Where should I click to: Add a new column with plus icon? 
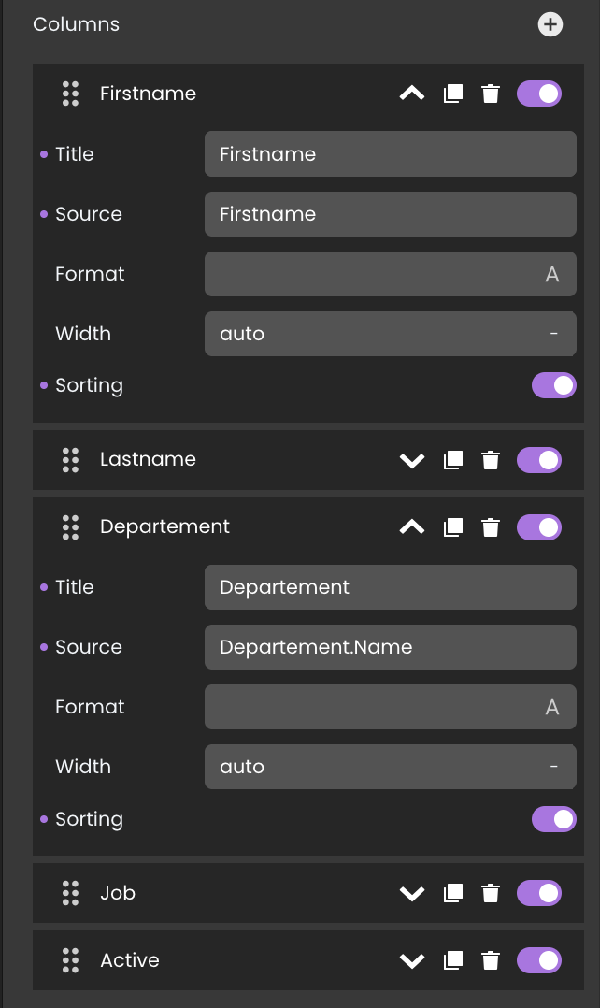[550, 24]
